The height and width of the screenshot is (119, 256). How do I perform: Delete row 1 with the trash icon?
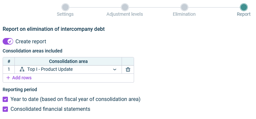[128, 69]
